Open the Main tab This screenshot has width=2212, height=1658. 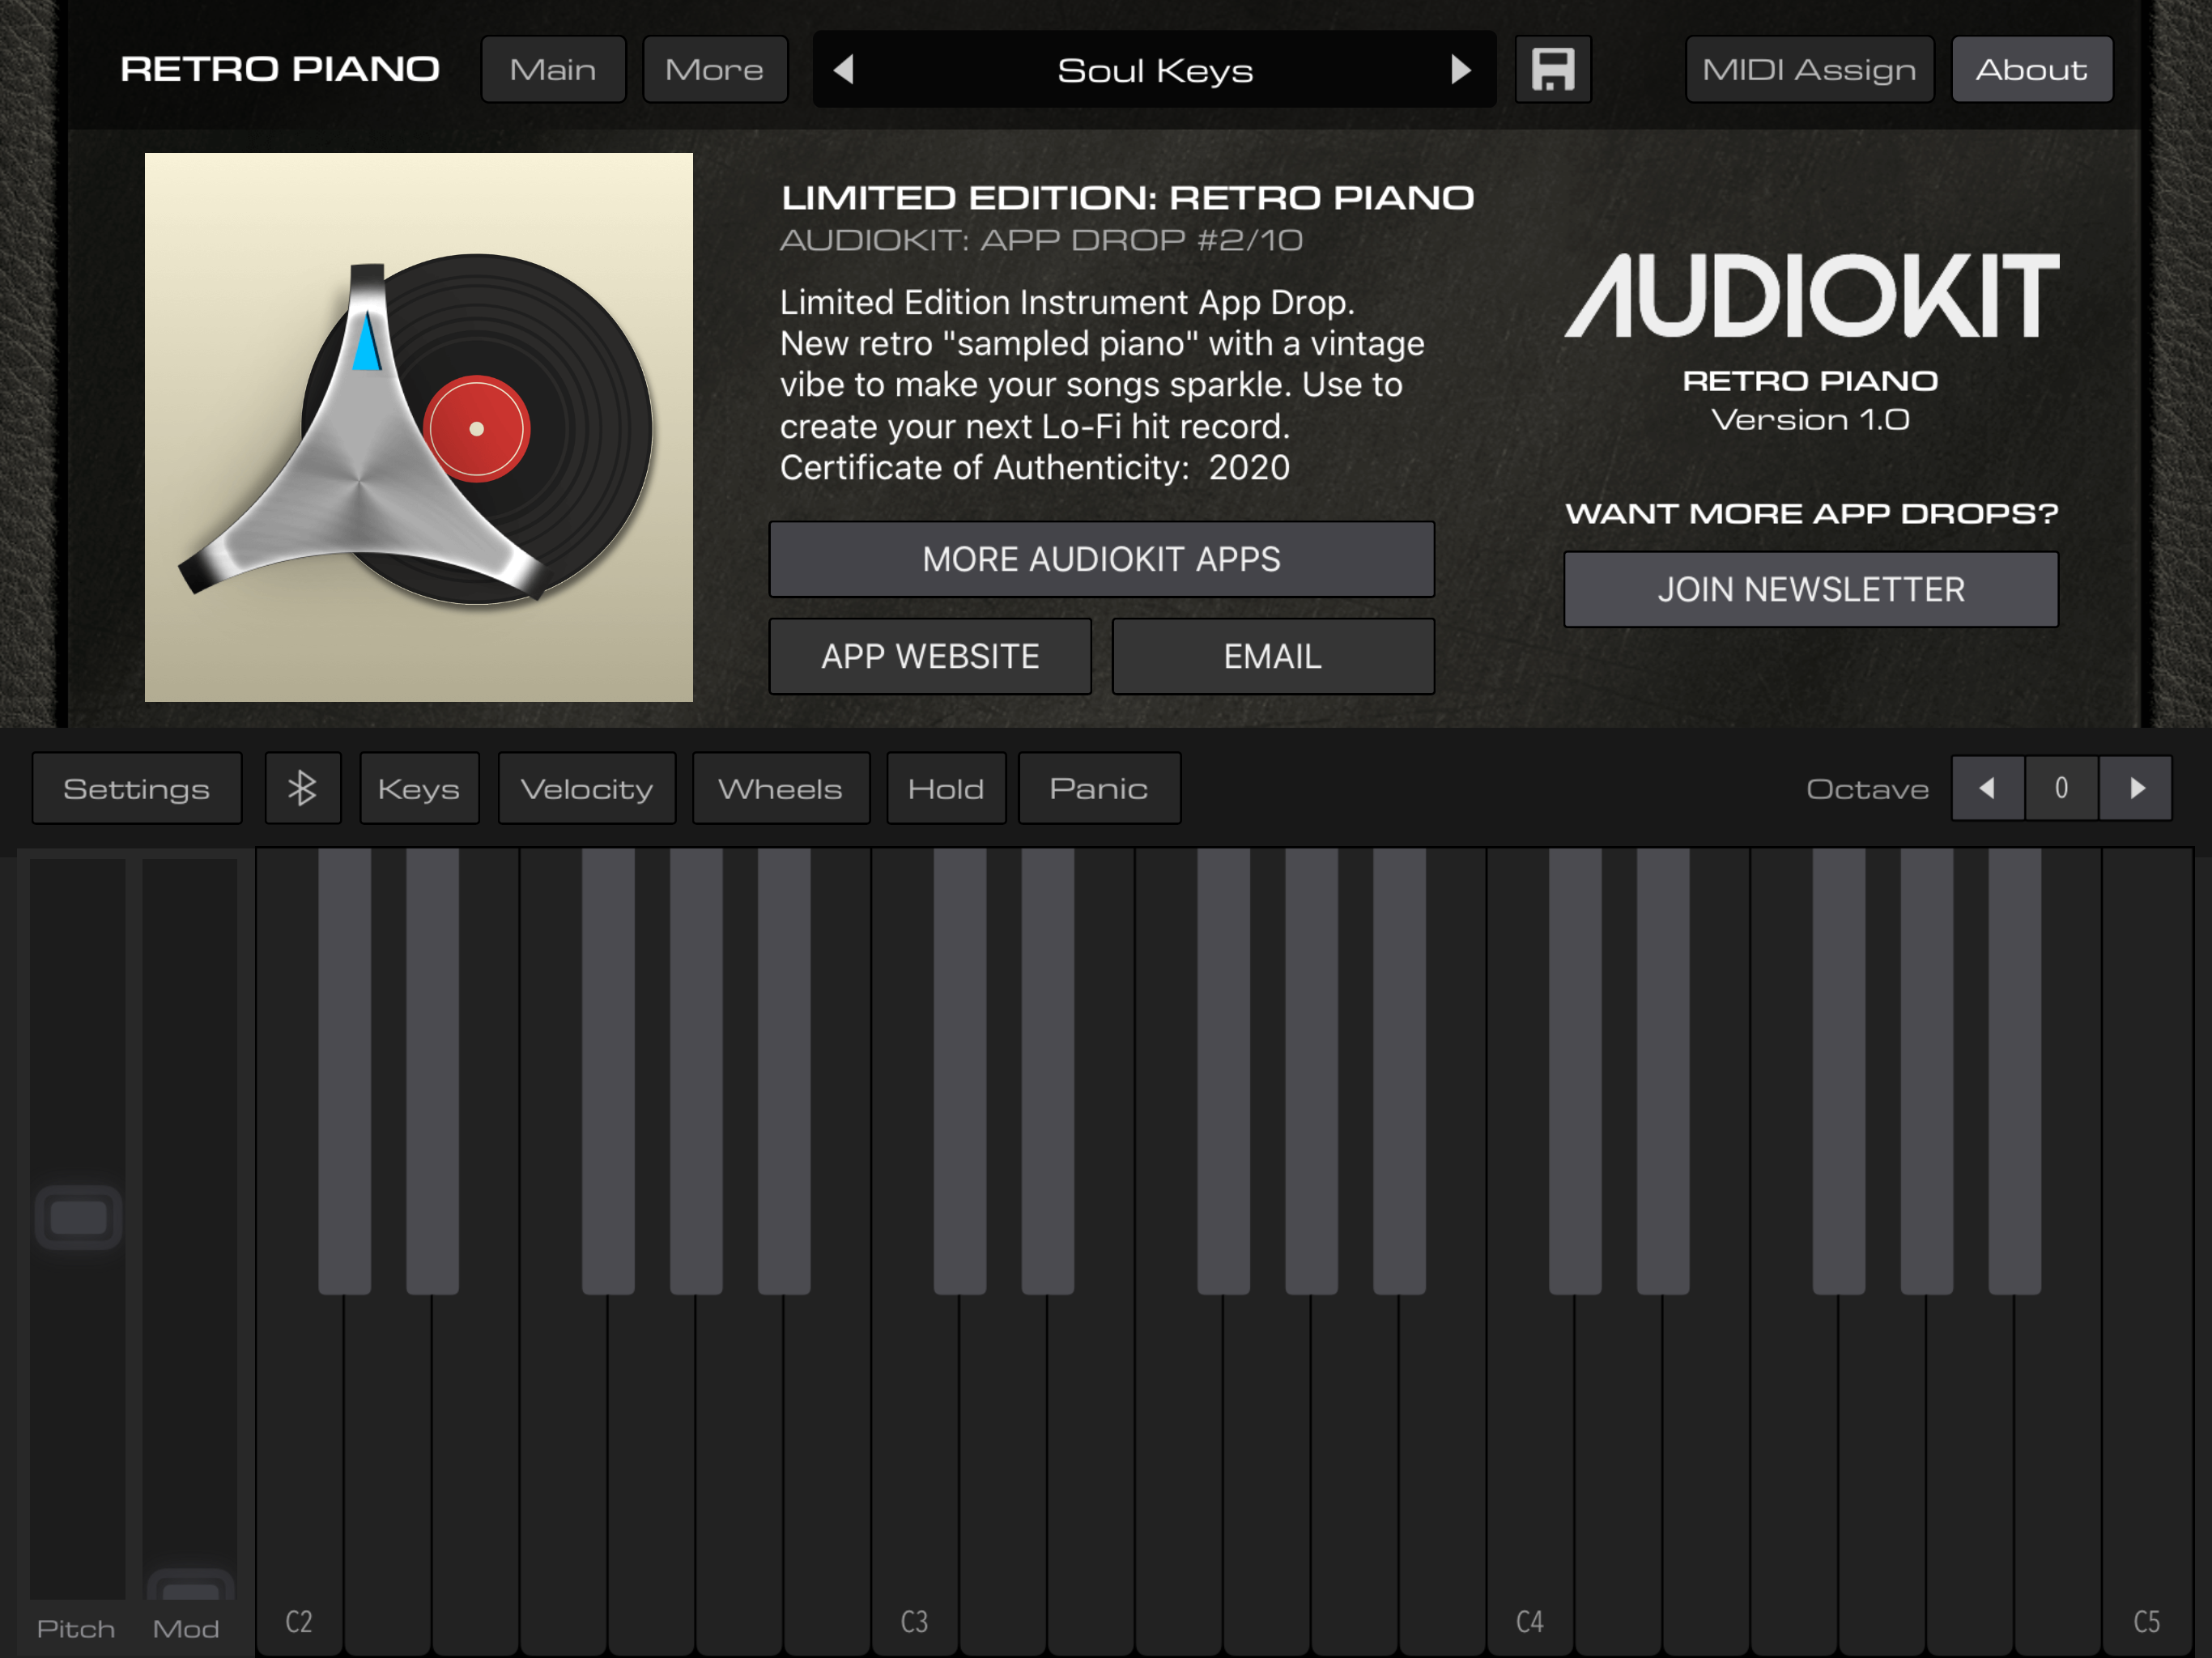tap(553, 69)
